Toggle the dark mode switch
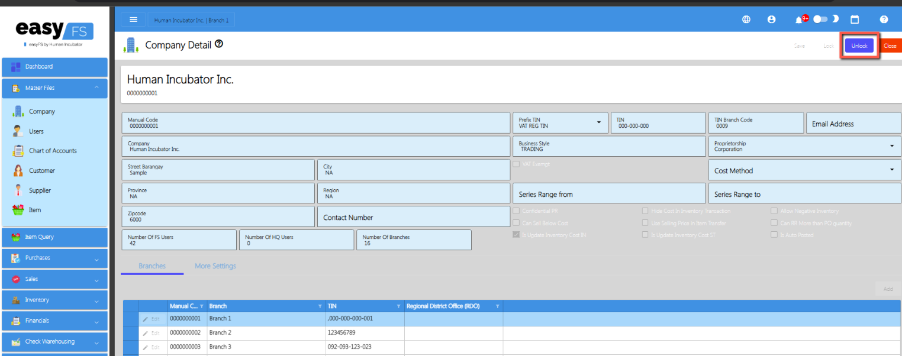Image resolution: width=902 pixels, height=356 pixels. (820, 20)
